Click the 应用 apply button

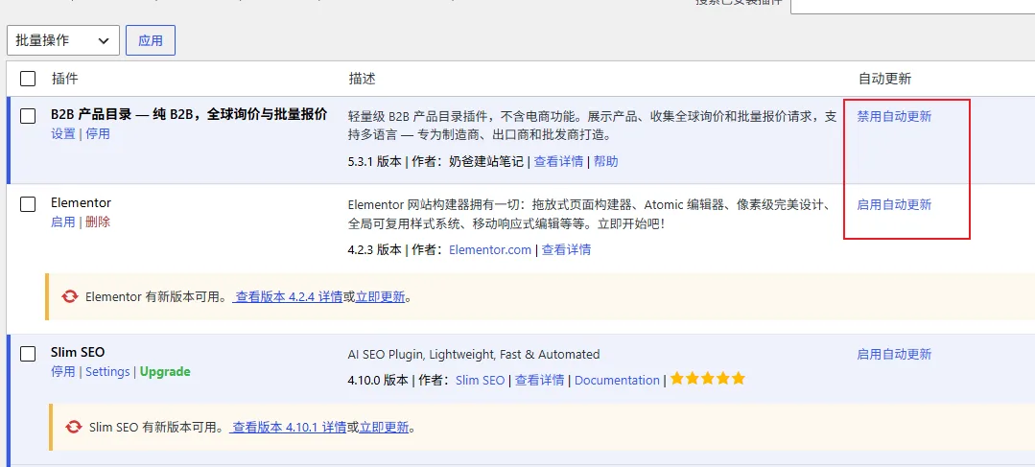pos(151,40)
